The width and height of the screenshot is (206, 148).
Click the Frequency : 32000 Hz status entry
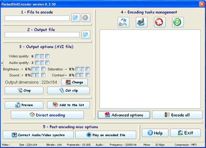pos(123,145)
